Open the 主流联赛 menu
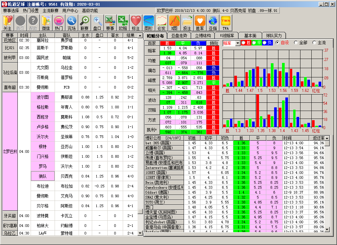The width and height of the screenshot is (337, 245). point(50,11)
